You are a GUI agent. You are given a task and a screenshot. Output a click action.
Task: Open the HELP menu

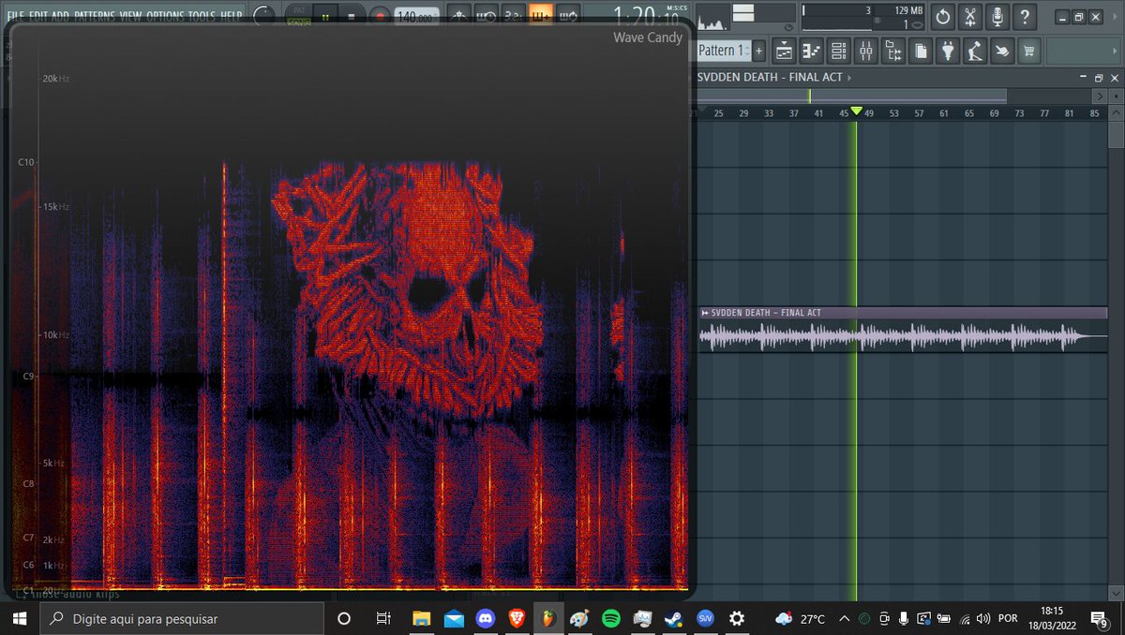click(232, 16)
